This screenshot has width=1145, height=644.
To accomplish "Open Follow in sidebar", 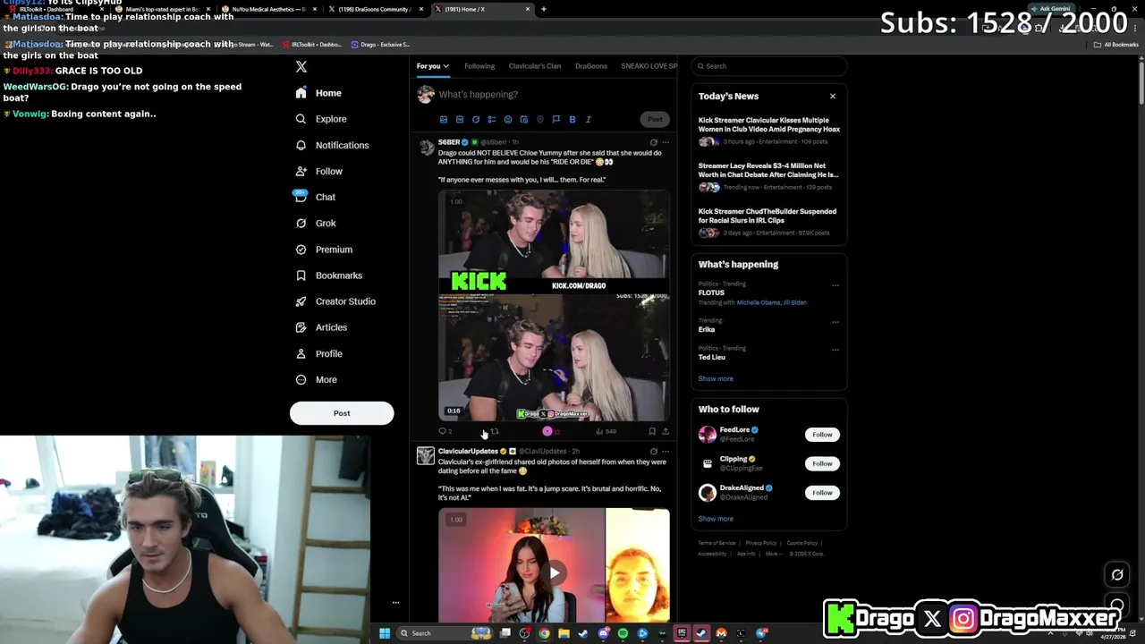I will [x=319, y=171].
